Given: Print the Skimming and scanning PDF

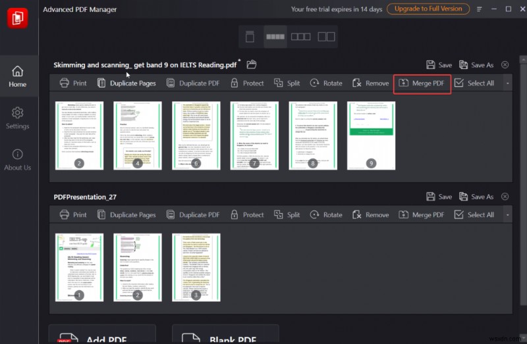Looking at the screenshot, I should pos(73,84).
